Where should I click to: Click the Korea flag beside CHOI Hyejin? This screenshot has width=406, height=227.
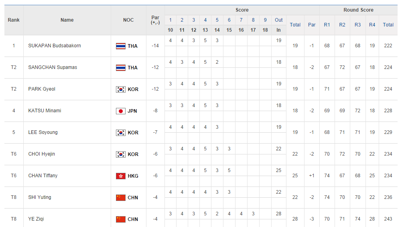120,154
